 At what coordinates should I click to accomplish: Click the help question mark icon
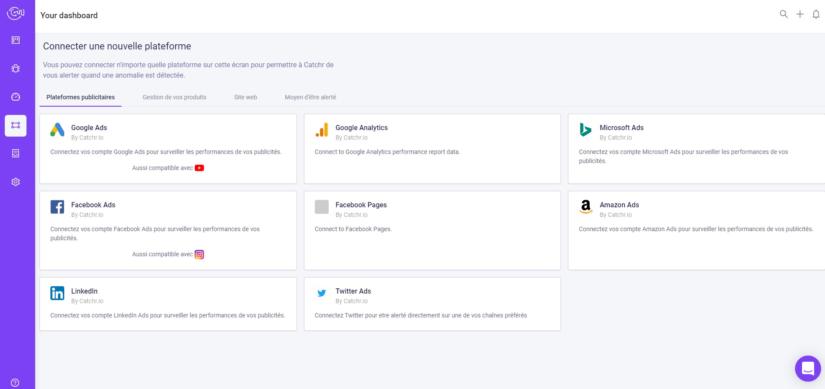(15, 382)
